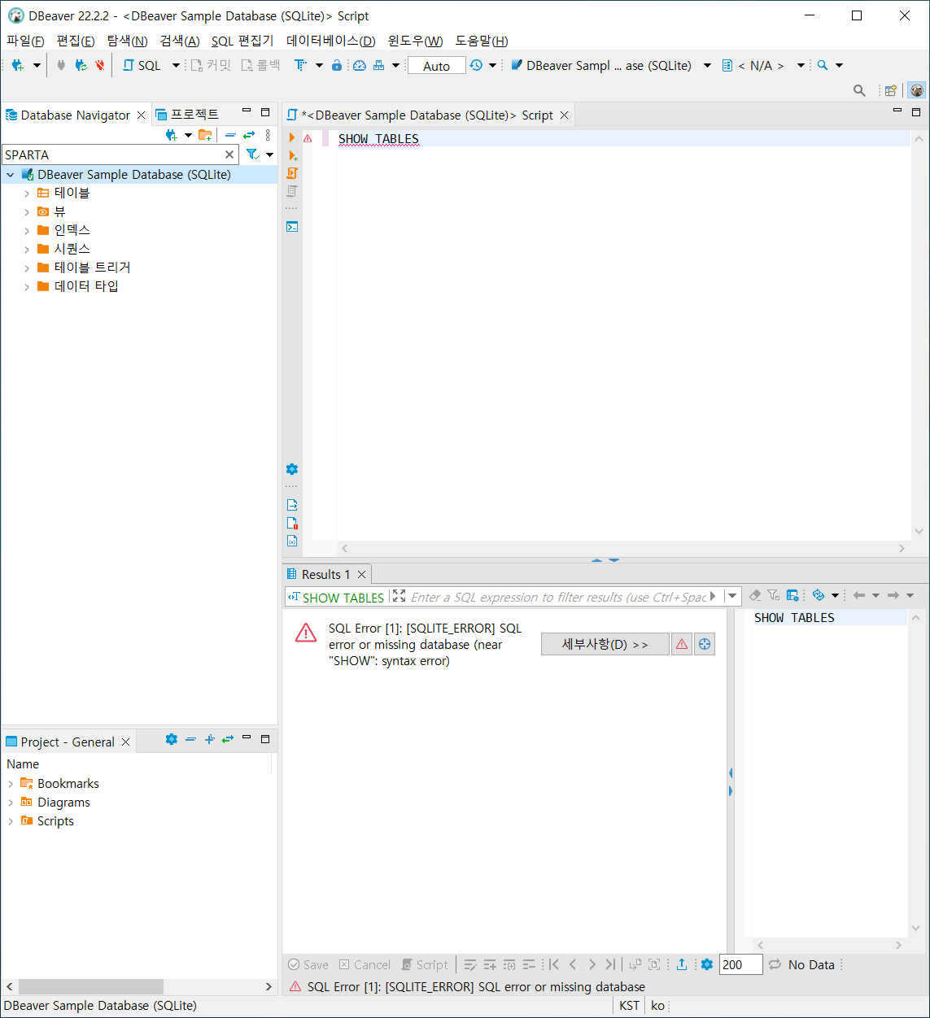Maximize the filter expression panel icon
This screenshot has width=930, height=1018.
(x=399, y=596)
